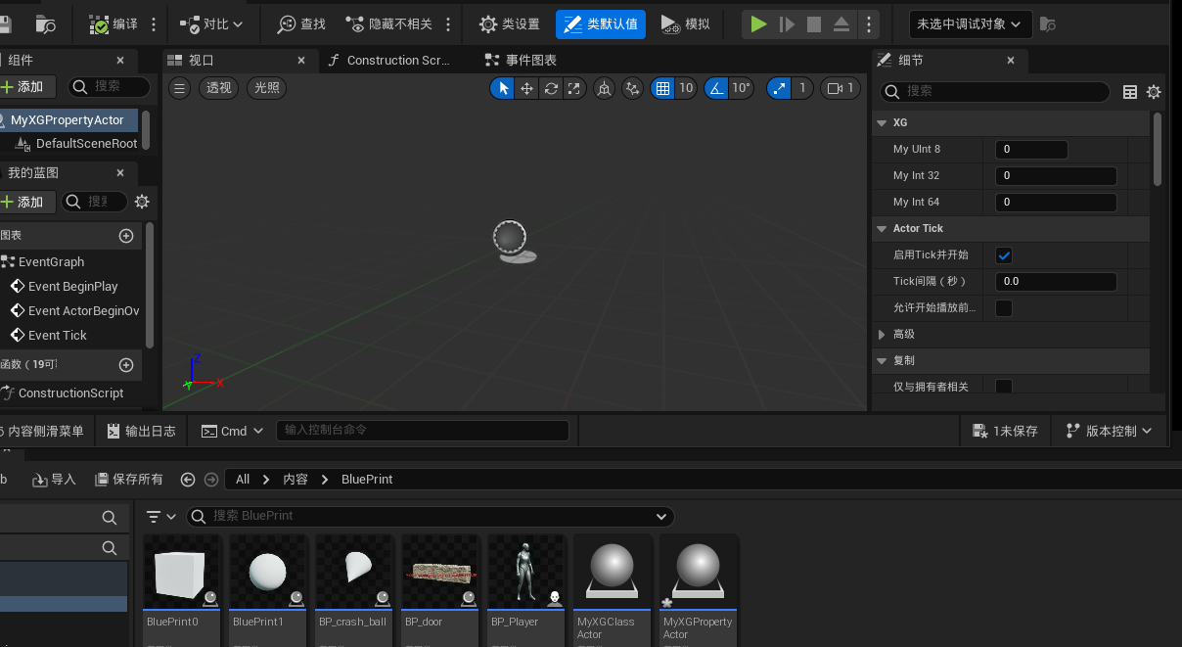The width and height of the screenshot is (1182, 647).
Task: Select ConstructionScript function
Action: pos(63,393)
